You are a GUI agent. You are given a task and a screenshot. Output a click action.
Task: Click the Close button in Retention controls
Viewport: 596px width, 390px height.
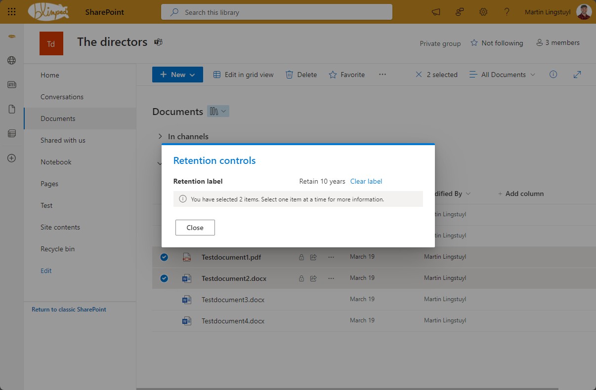click(195, 228)
